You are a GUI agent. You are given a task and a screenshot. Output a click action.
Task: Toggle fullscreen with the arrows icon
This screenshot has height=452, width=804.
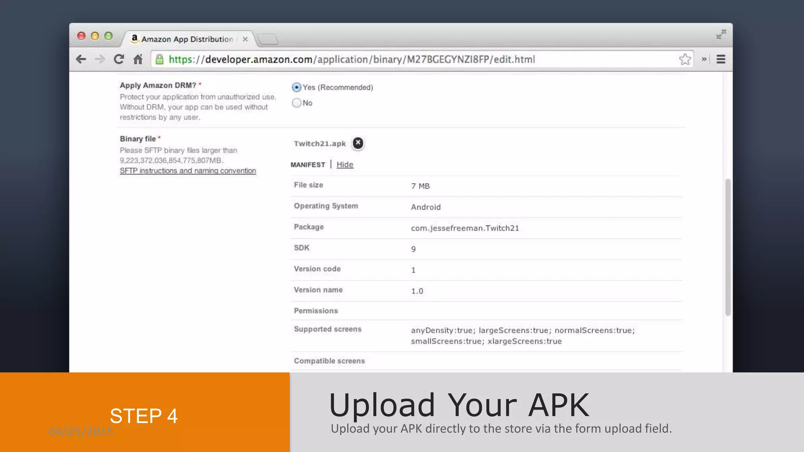point(721,35)
